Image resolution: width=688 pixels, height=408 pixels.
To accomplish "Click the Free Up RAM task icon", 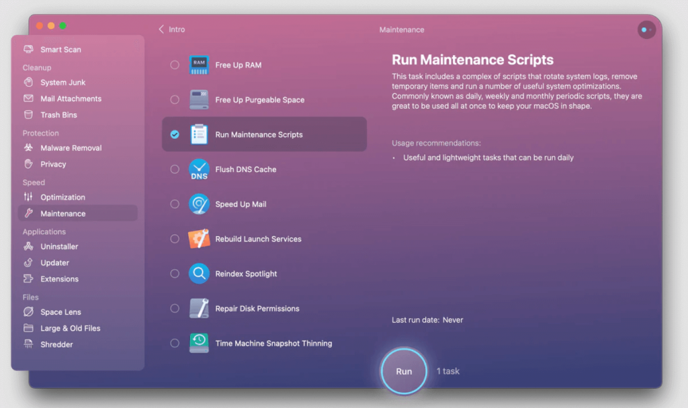I will (x=199, y=65).
